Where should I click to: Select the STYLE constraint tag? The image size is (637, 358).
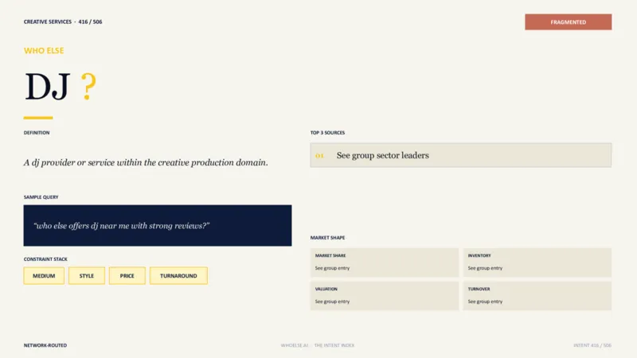point(87,275)
